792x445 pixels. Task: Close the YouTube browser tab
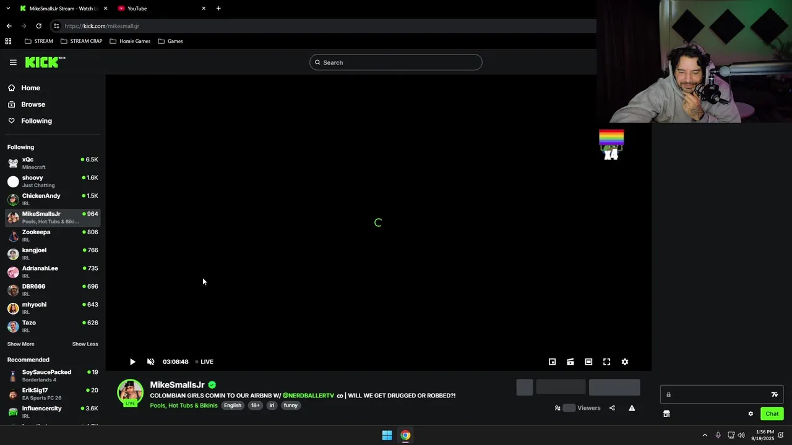point(204,9)
